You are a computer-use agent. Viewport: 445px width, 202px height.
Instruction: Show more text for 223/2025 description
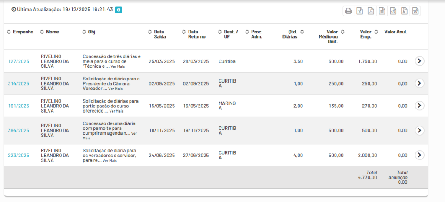click(110, 161)
